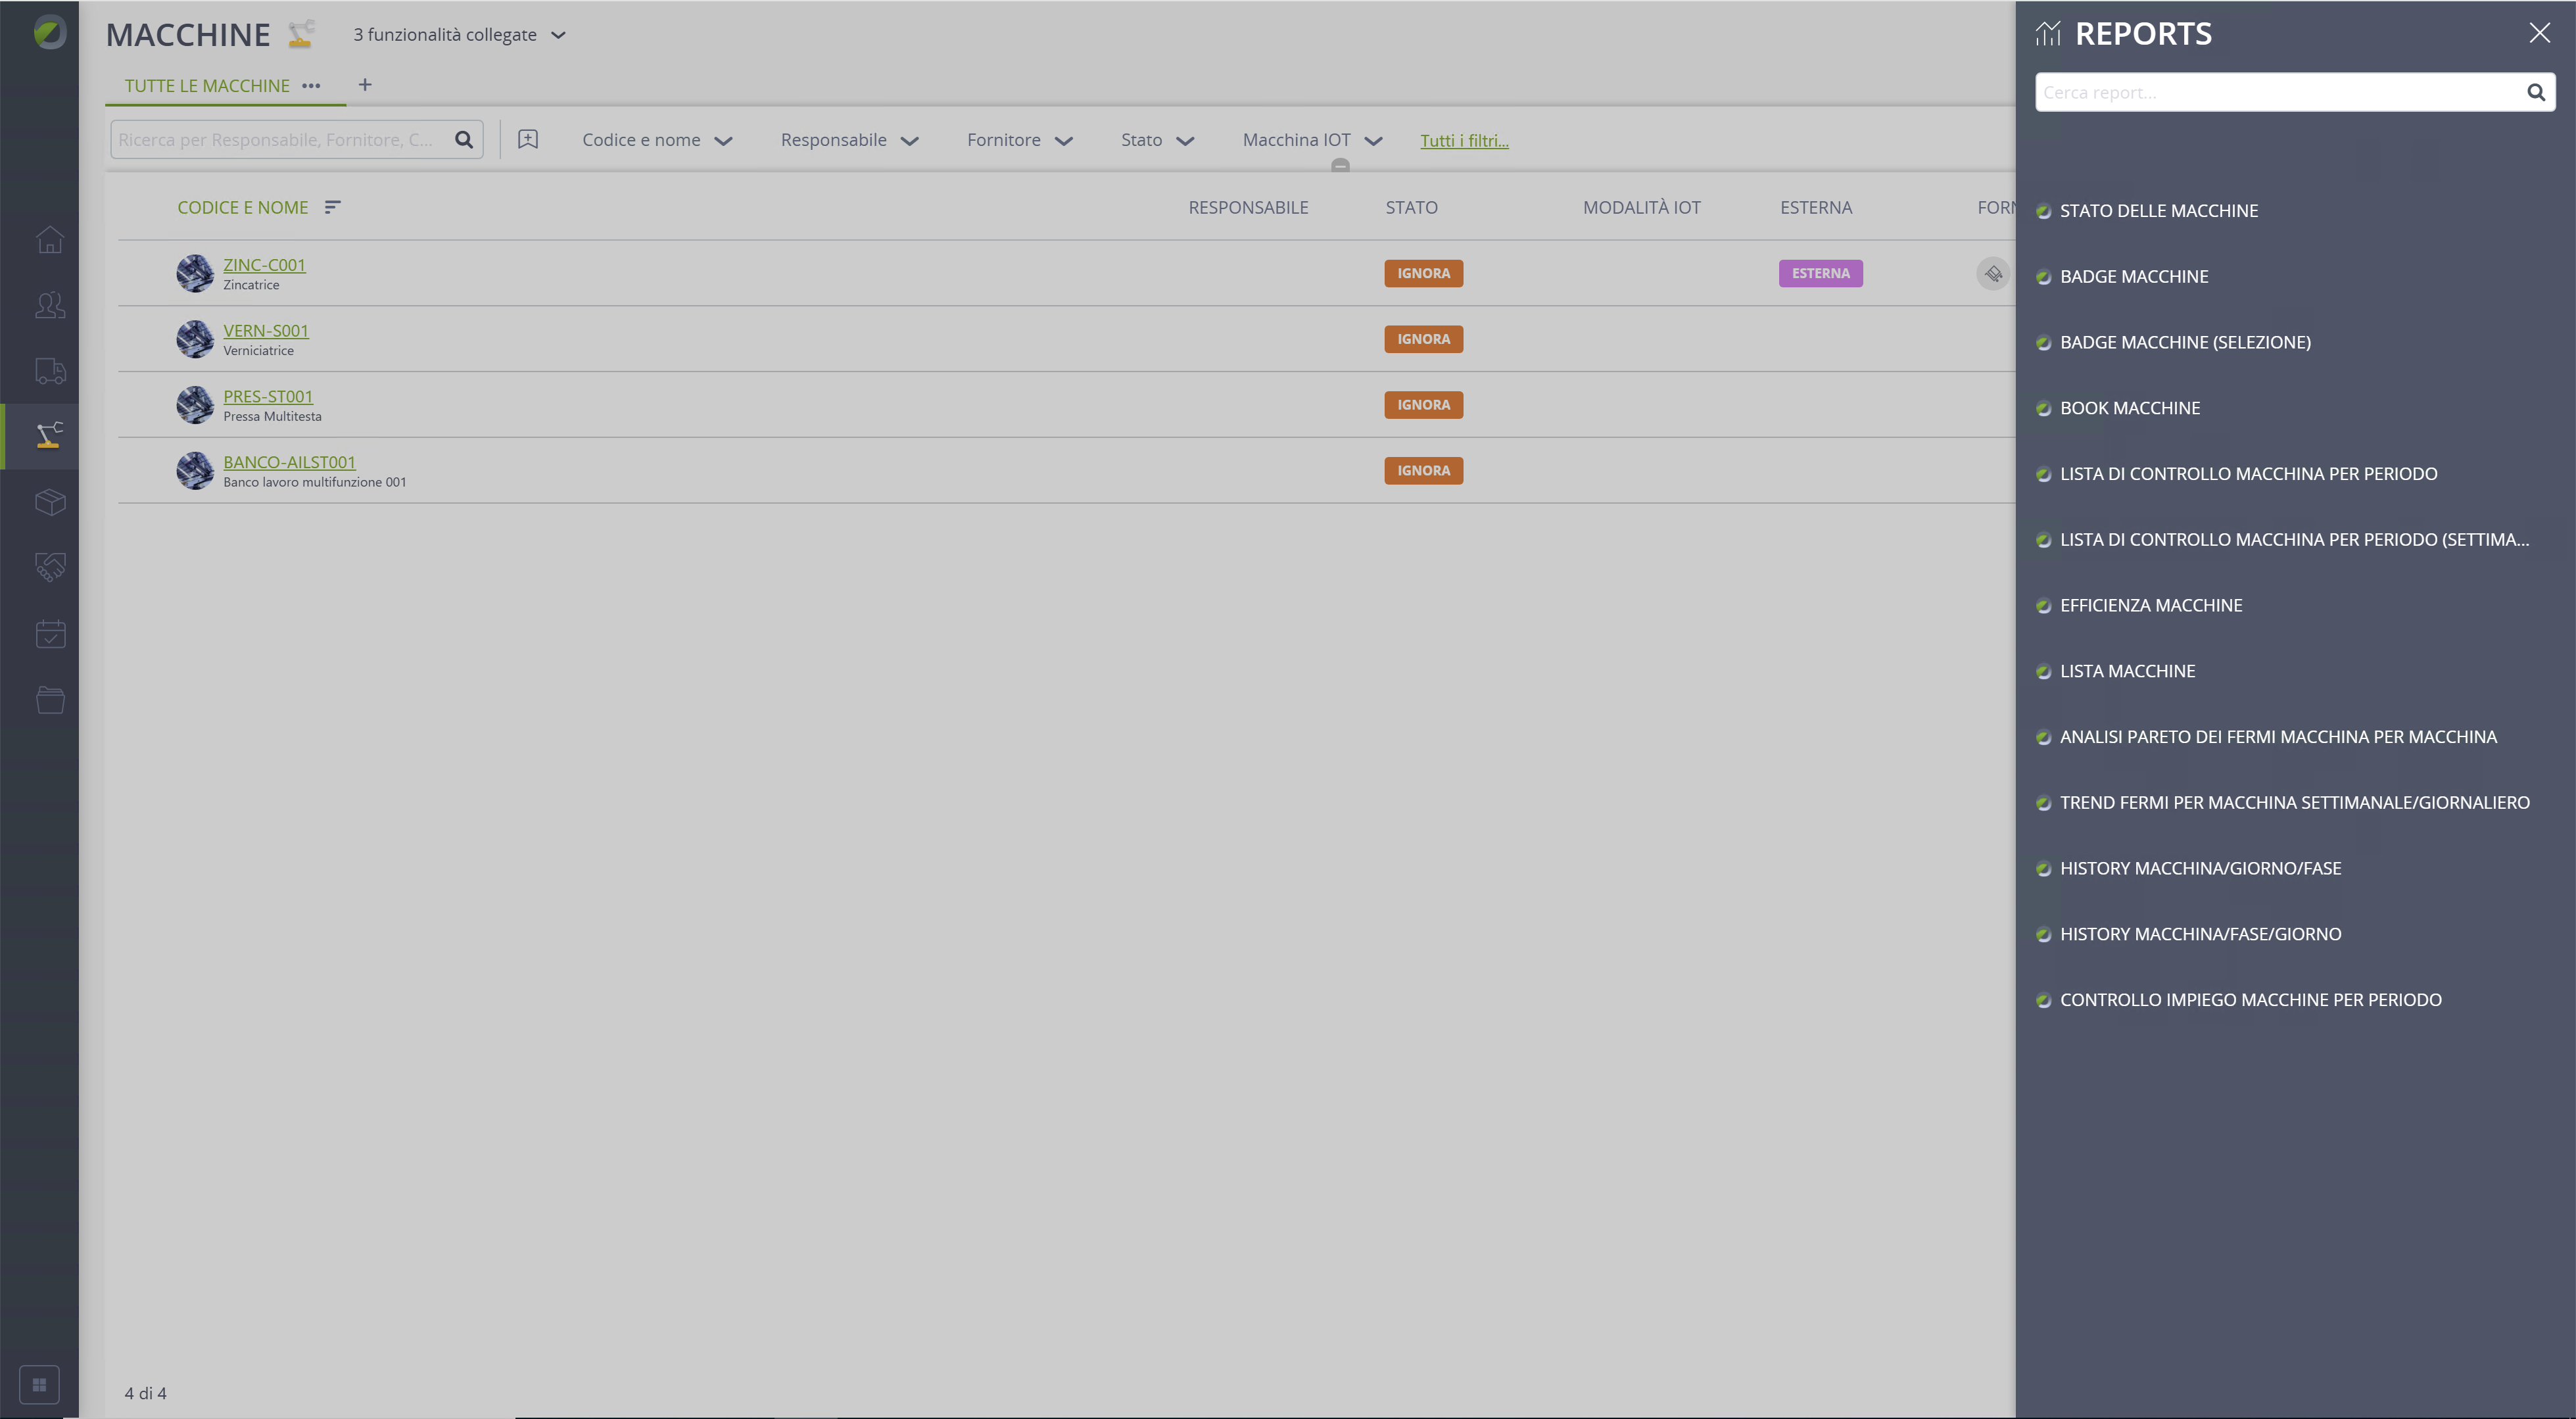Open LISTA DI CONTROLLO MACCHINA PER PERIODO report
Viewport: 2576px width, 1419px height.
click(x=2248, y=474)
